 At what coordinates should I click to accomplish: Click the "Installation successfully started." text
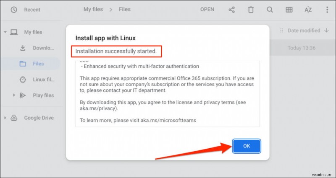(x=116, y=51)
